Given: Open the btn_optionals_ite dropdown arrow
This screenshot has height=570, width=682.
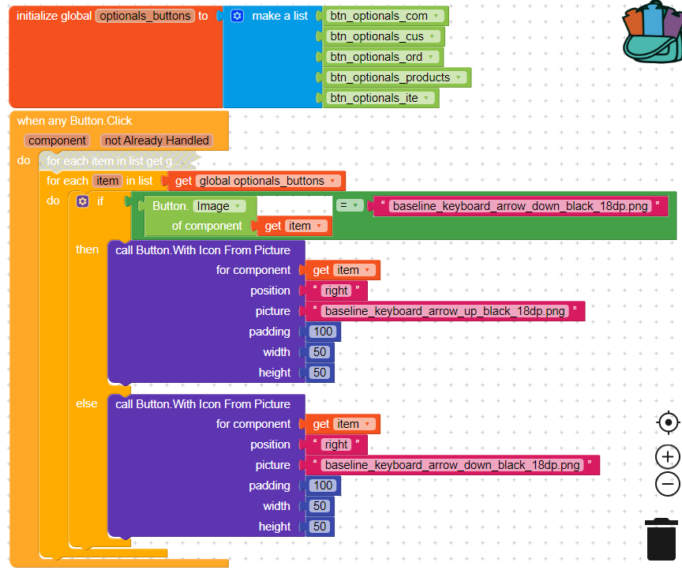Looking at the screenshot, I should pyautogui.click(x=426, y=98).
